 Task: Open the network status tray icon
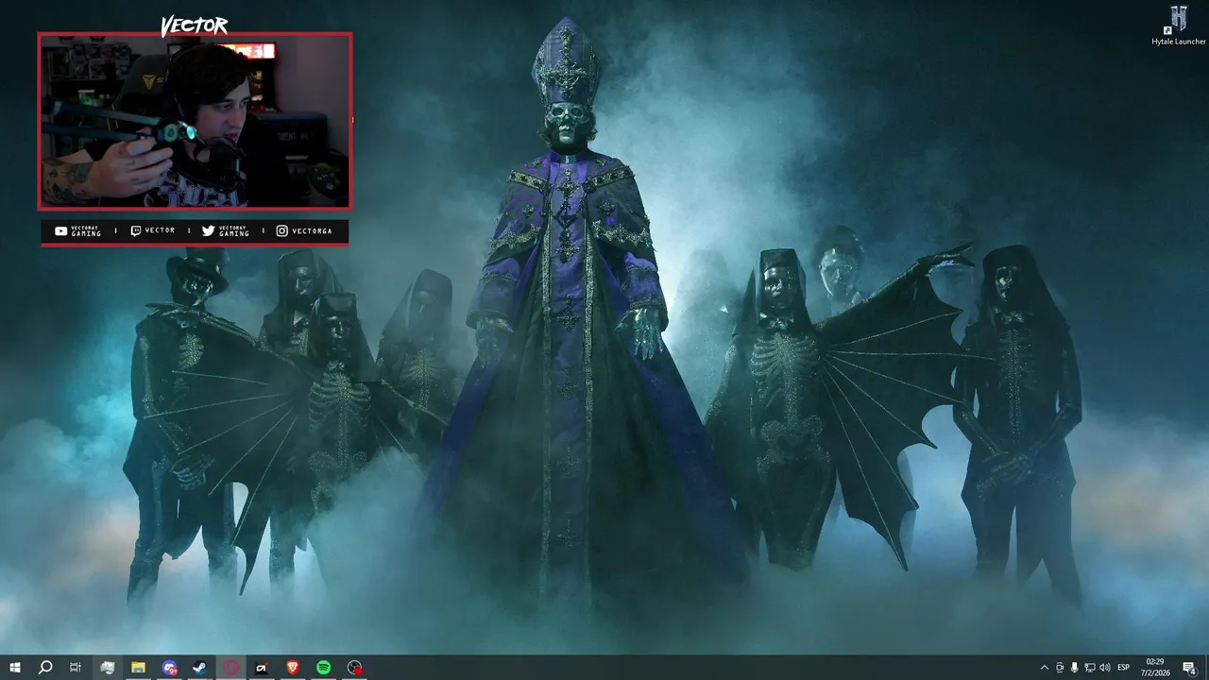[x=1090, y=668]
